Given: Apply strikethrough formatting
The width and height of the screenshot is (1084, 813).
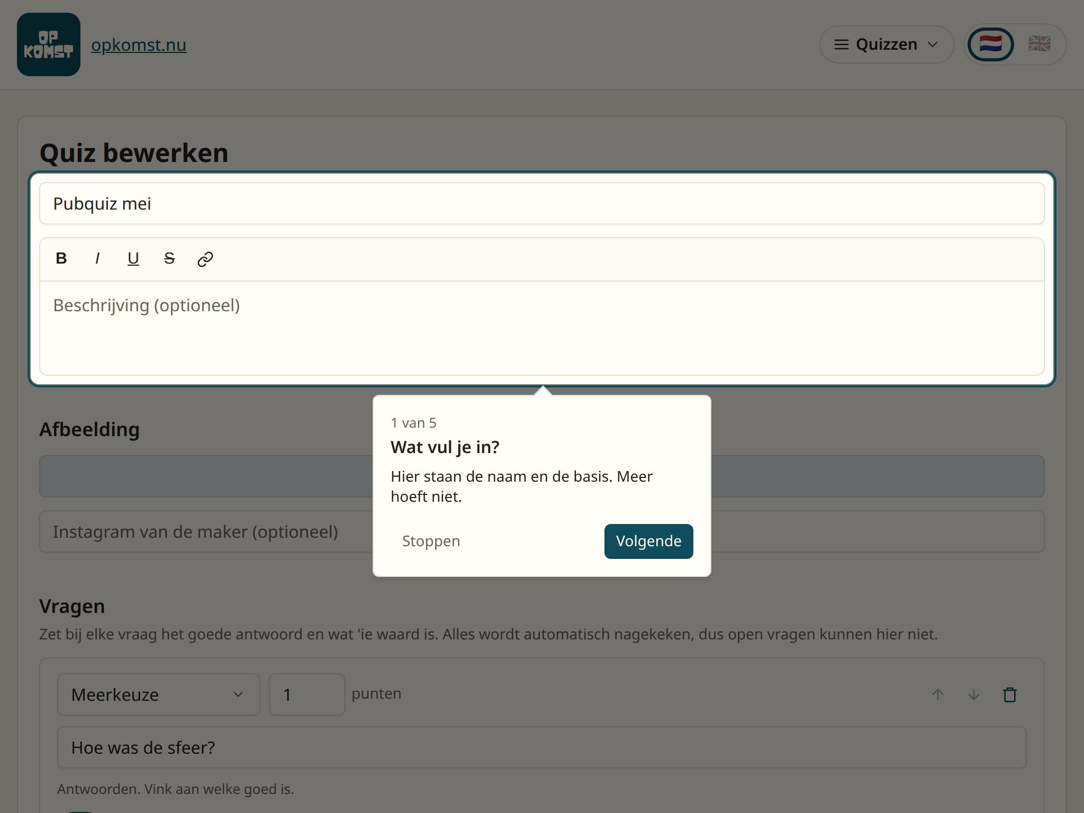Looking at the screenshot, I should tap(169, 259).
